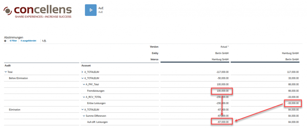
Task: Click the warning triangle icon
Action: (x=44, y=41)
